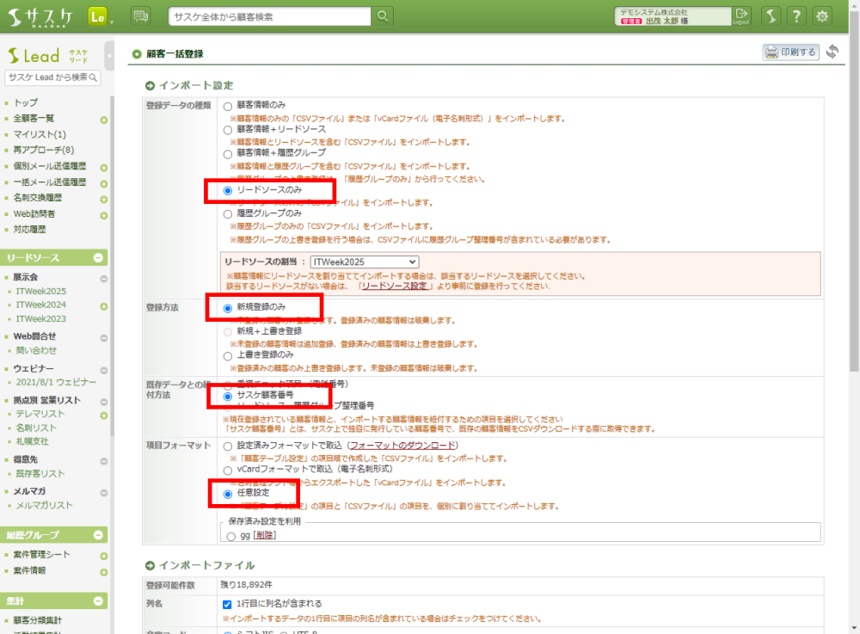The width and height of the screenshot is (860, 634).
Task: Collapse the Web問合せ group
Action: pos(104,338)
